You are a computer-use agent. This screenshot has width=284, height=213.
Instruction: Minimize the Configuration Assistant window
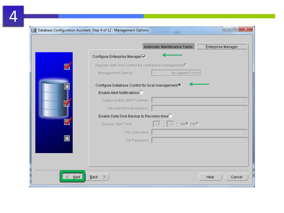coord(227,29)
